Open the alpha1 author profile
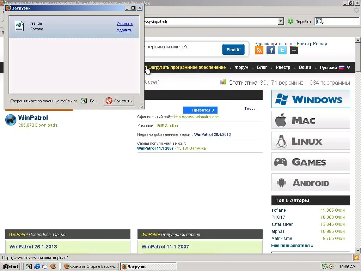The height and width of the screenshot is (271, 361). [x=278, y=231]
